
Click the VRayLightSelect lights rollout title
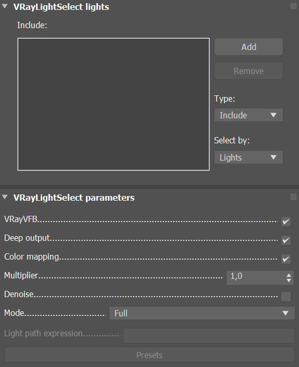tap(61, 7)
